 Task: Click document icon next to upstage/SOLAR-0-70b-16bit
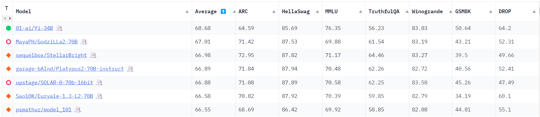pos(99,83)
